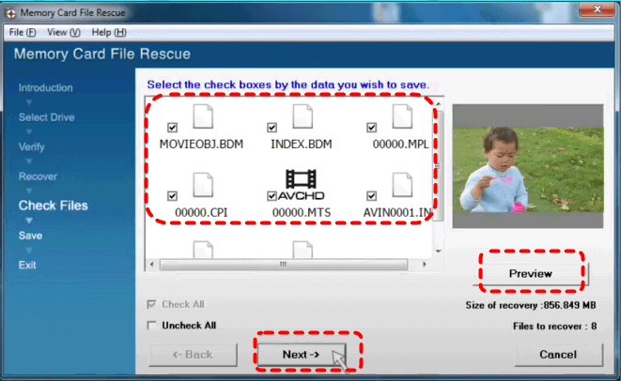This screenshot has width=621, height=381.
Task: Click the Memory Card File Rescue title bar icon
Action: pyautogui.click(x=11, y=12)
